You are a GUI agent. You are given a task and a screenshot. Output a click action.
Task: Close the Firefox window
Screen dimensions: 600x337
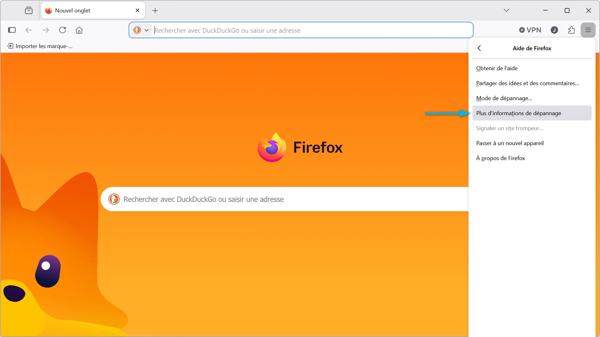tap(588, 10)
